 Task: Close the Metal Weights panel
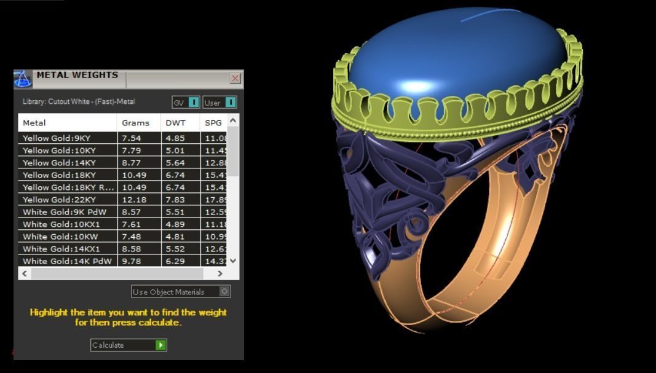tap(235, 78)
